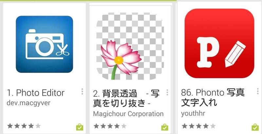Select the "1. Photo Editor" title
Viewport: 262px width, 134px height.
tap(36, 93)
